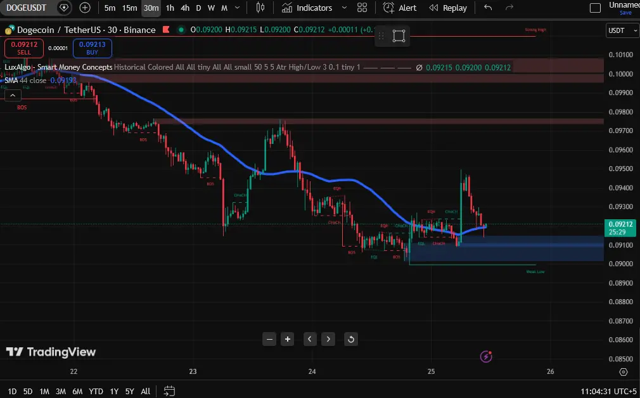Open the Indicators dialog
The width and height of the screenshot is (640, 398).
click(307, 8)
